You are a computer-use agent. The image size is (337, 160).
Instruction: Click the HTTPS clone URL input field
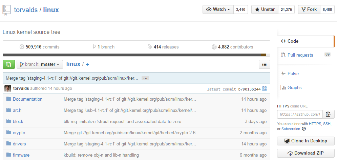(x=300, y=114)
